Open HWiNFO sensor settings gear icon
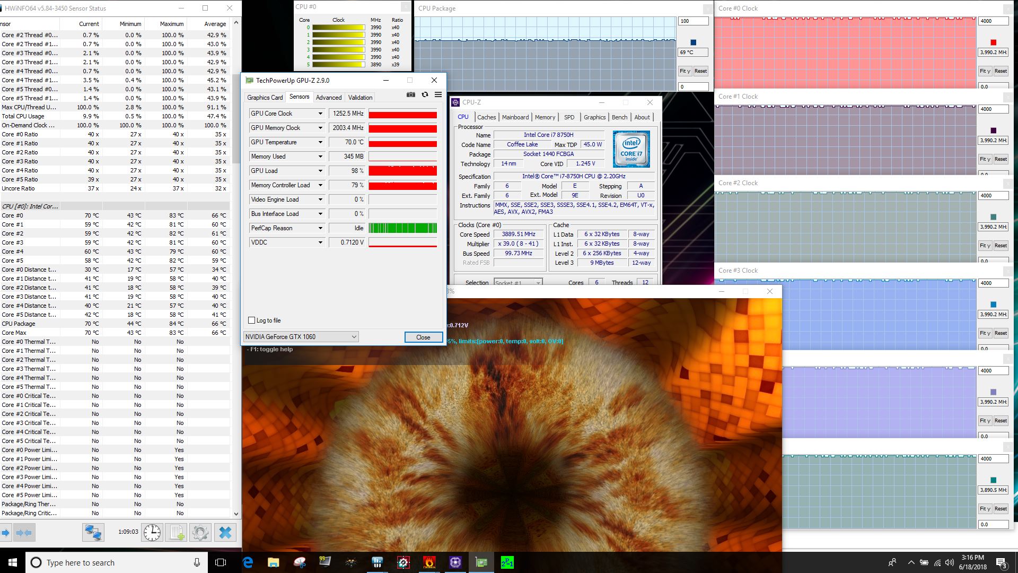 [x=200, y=532]
